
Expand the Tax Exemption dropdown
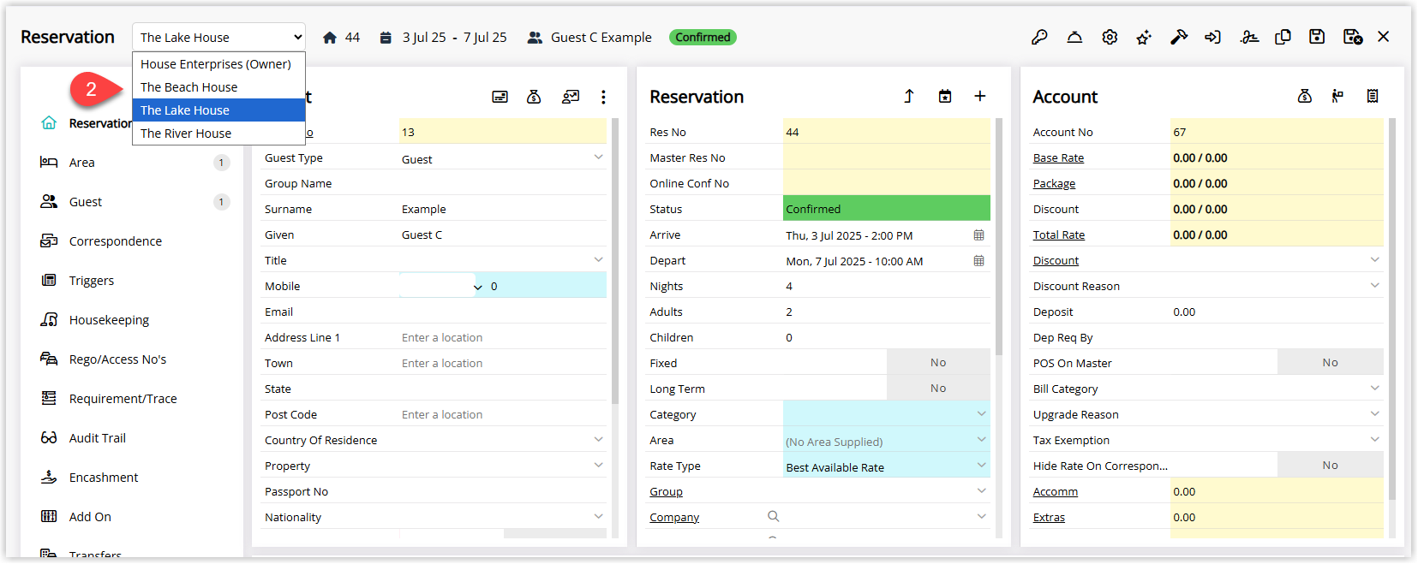[x=1375, y=440]
